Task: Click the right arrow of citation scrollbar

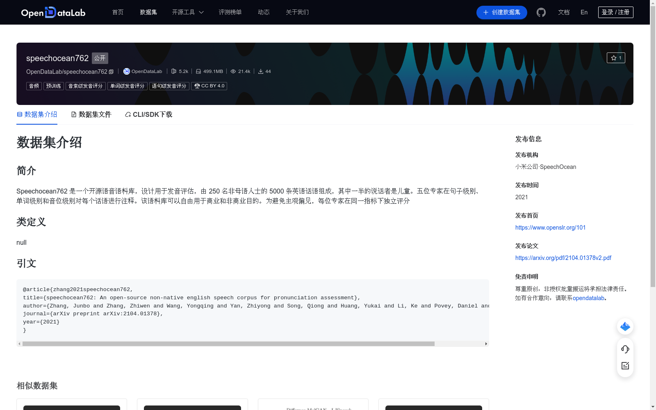Action: coord(486,344)
